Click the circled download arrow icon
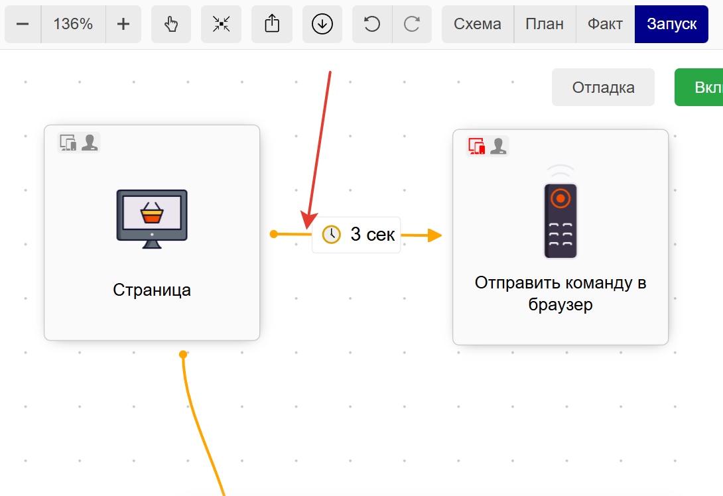Viewport: 723px width, 496px height. click(x=322, y=25)
